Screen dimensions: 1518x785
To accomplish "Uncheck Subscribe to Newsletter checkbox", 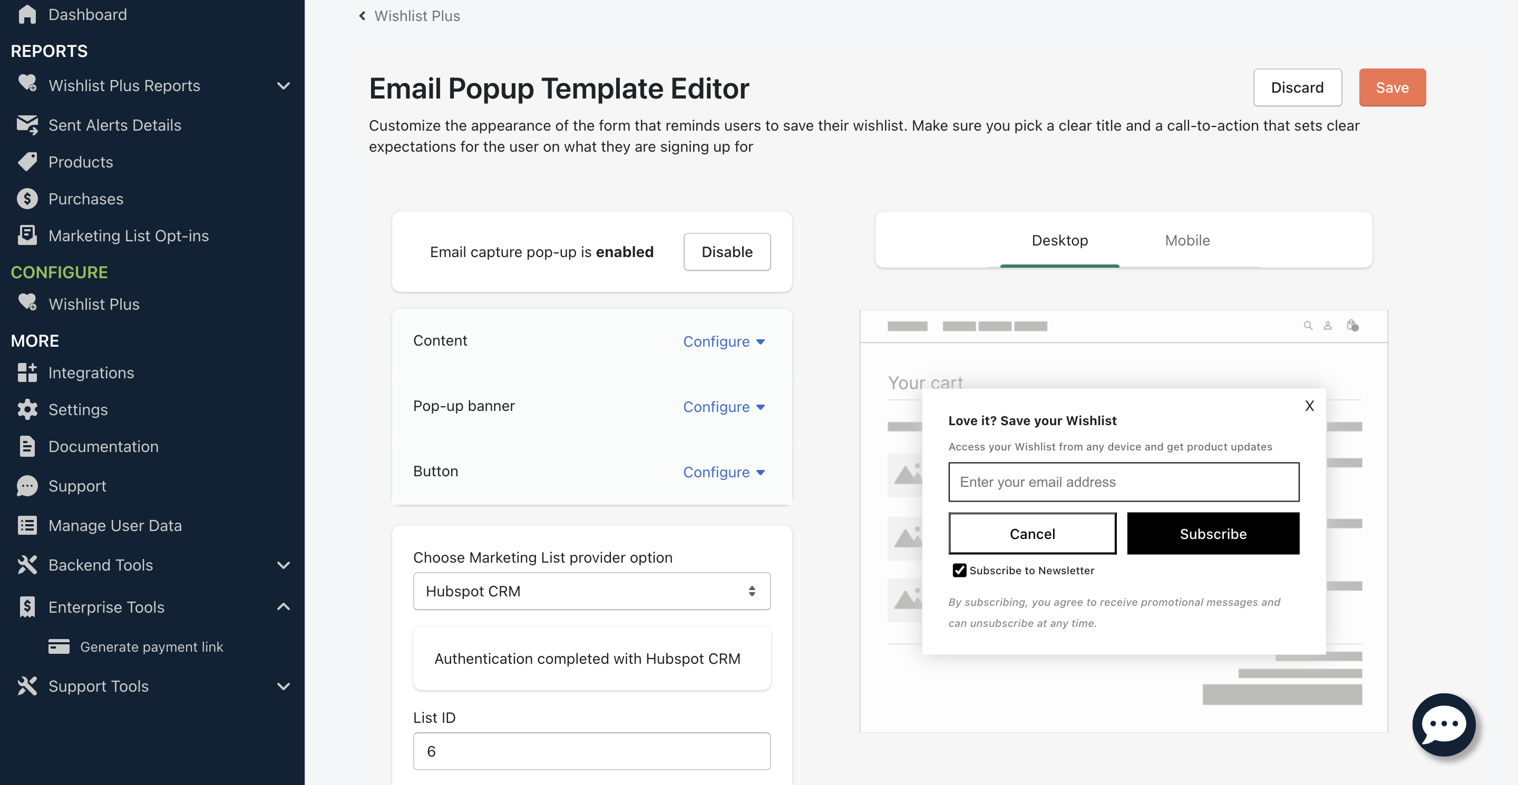I will 959,570.
